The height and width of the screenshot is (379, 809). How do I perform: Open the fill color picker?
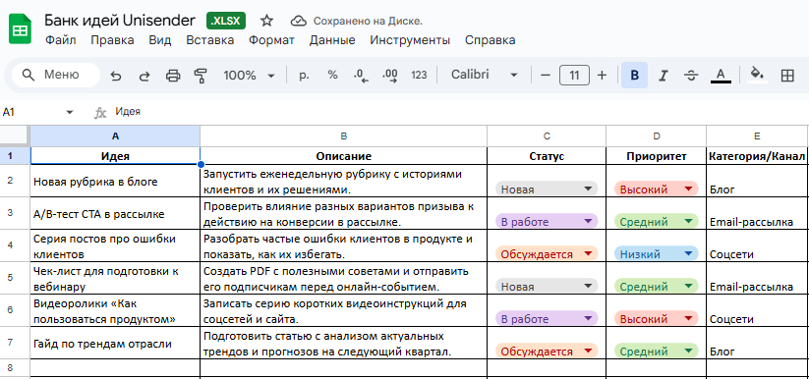click(757, 75)
